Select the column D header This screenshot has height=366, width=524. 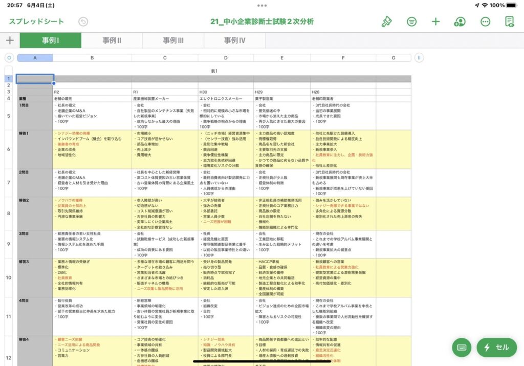(226, 58)
